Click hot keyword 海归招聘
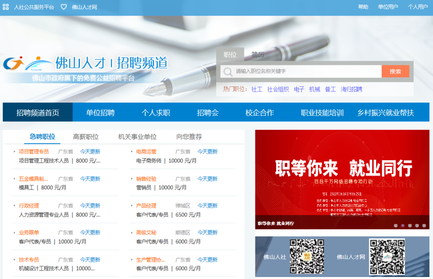The image size is (433, 279). coord(351,89)
